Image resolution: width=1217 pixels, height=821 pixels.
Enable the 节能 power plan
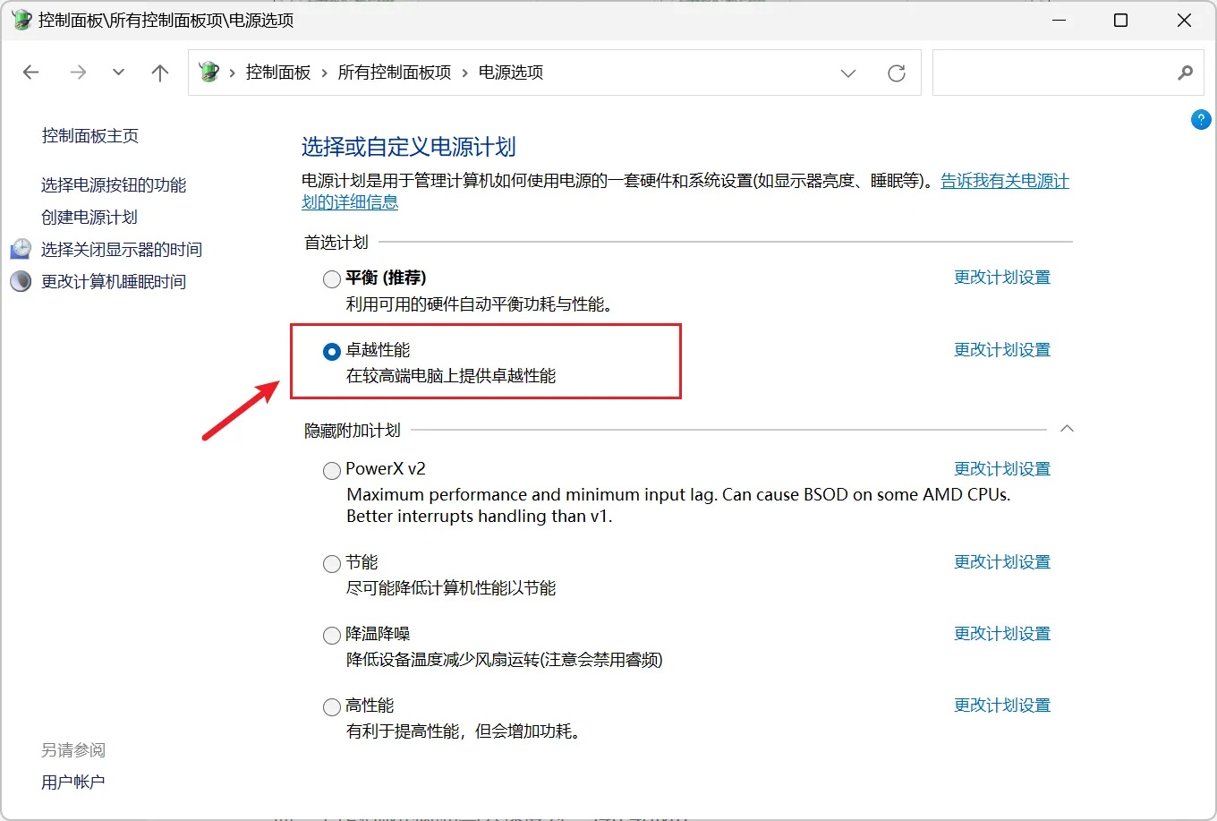tap(331, 562)
